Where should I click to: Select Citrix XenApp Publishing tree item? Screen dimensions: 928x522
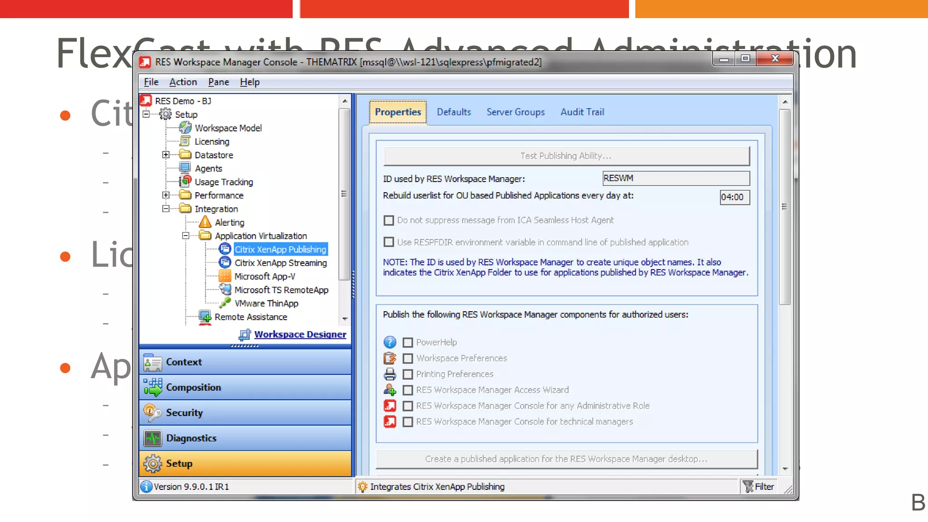pyautogui.click(x=280, y=249)
